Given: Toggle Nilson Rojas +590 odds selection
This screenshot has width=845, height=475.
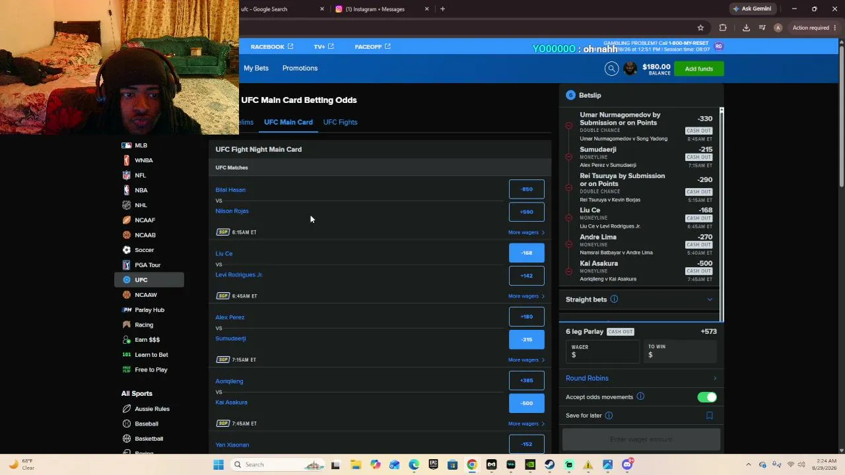Looking at the screenshot, I should (527, 212).
